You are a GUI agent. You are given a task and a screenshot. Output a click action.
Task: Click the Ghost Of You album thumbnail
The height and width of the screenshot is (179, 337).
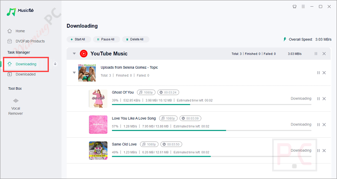point(98,99)
